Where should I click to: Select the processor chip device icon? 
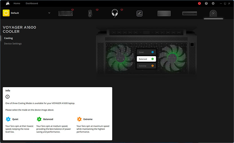pos(140,13)
